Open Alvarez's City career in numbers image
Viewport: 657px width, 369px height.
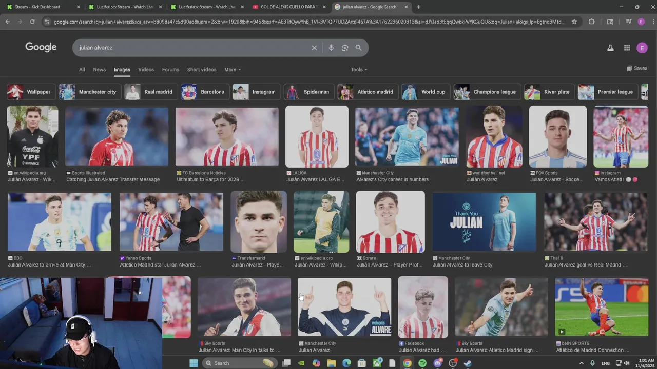pyautogui.click(x=407, y=136)
